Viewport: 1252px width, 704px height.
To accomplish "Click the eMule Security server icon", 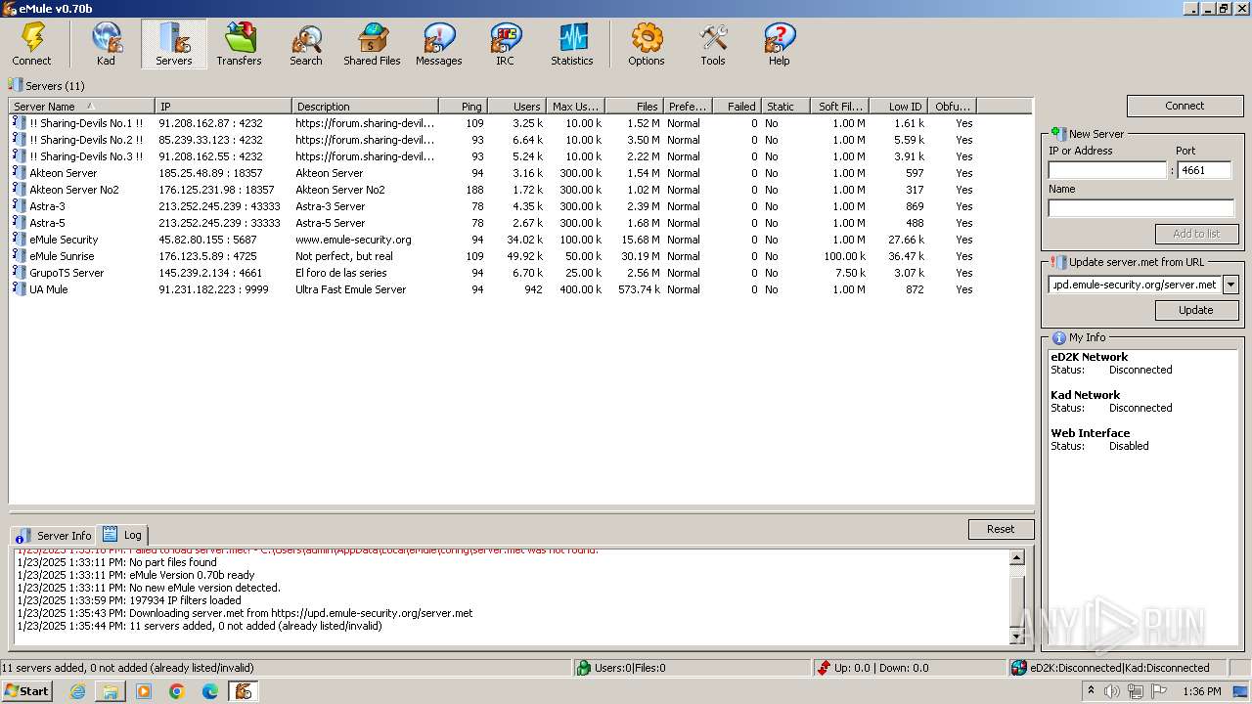I will click(x=19, y=239).
